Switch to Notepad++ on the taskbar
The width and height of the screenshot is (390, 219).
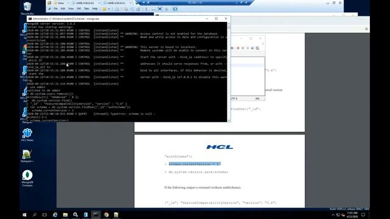pyautogui.click(x=116, y=215)
